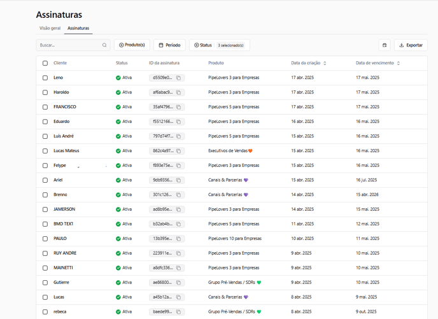438x319 pixels.
Task: Click the search magnifier icon
Action: (104, 45)
